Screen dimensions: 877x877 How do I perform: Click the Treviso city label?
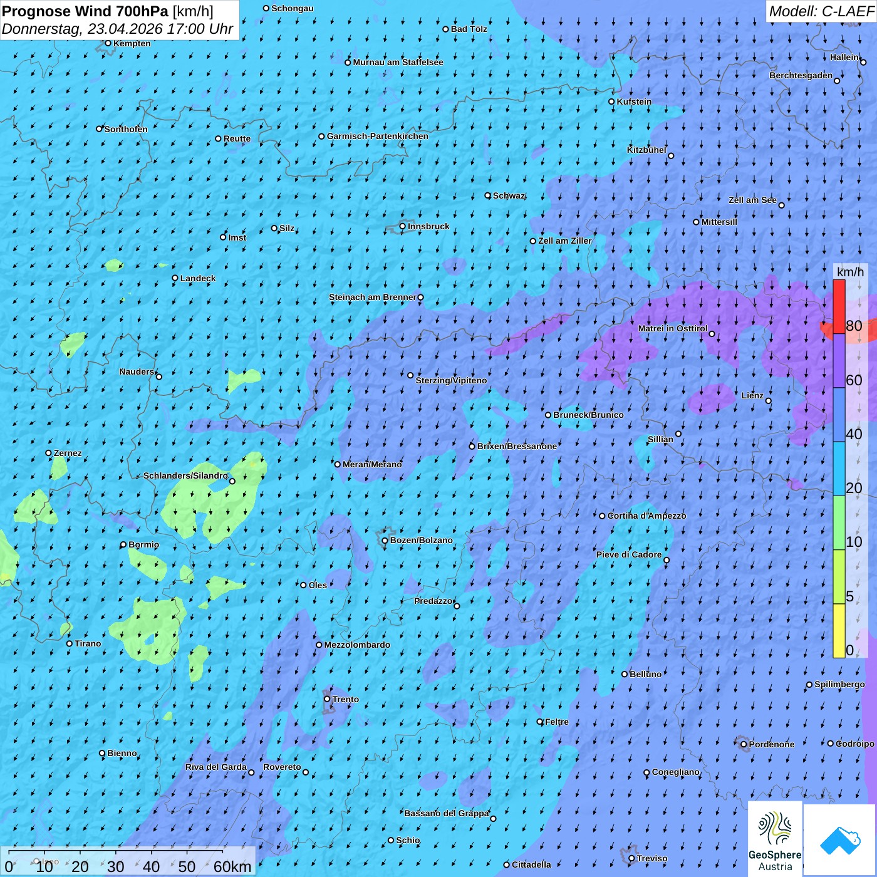click(652, 858)
